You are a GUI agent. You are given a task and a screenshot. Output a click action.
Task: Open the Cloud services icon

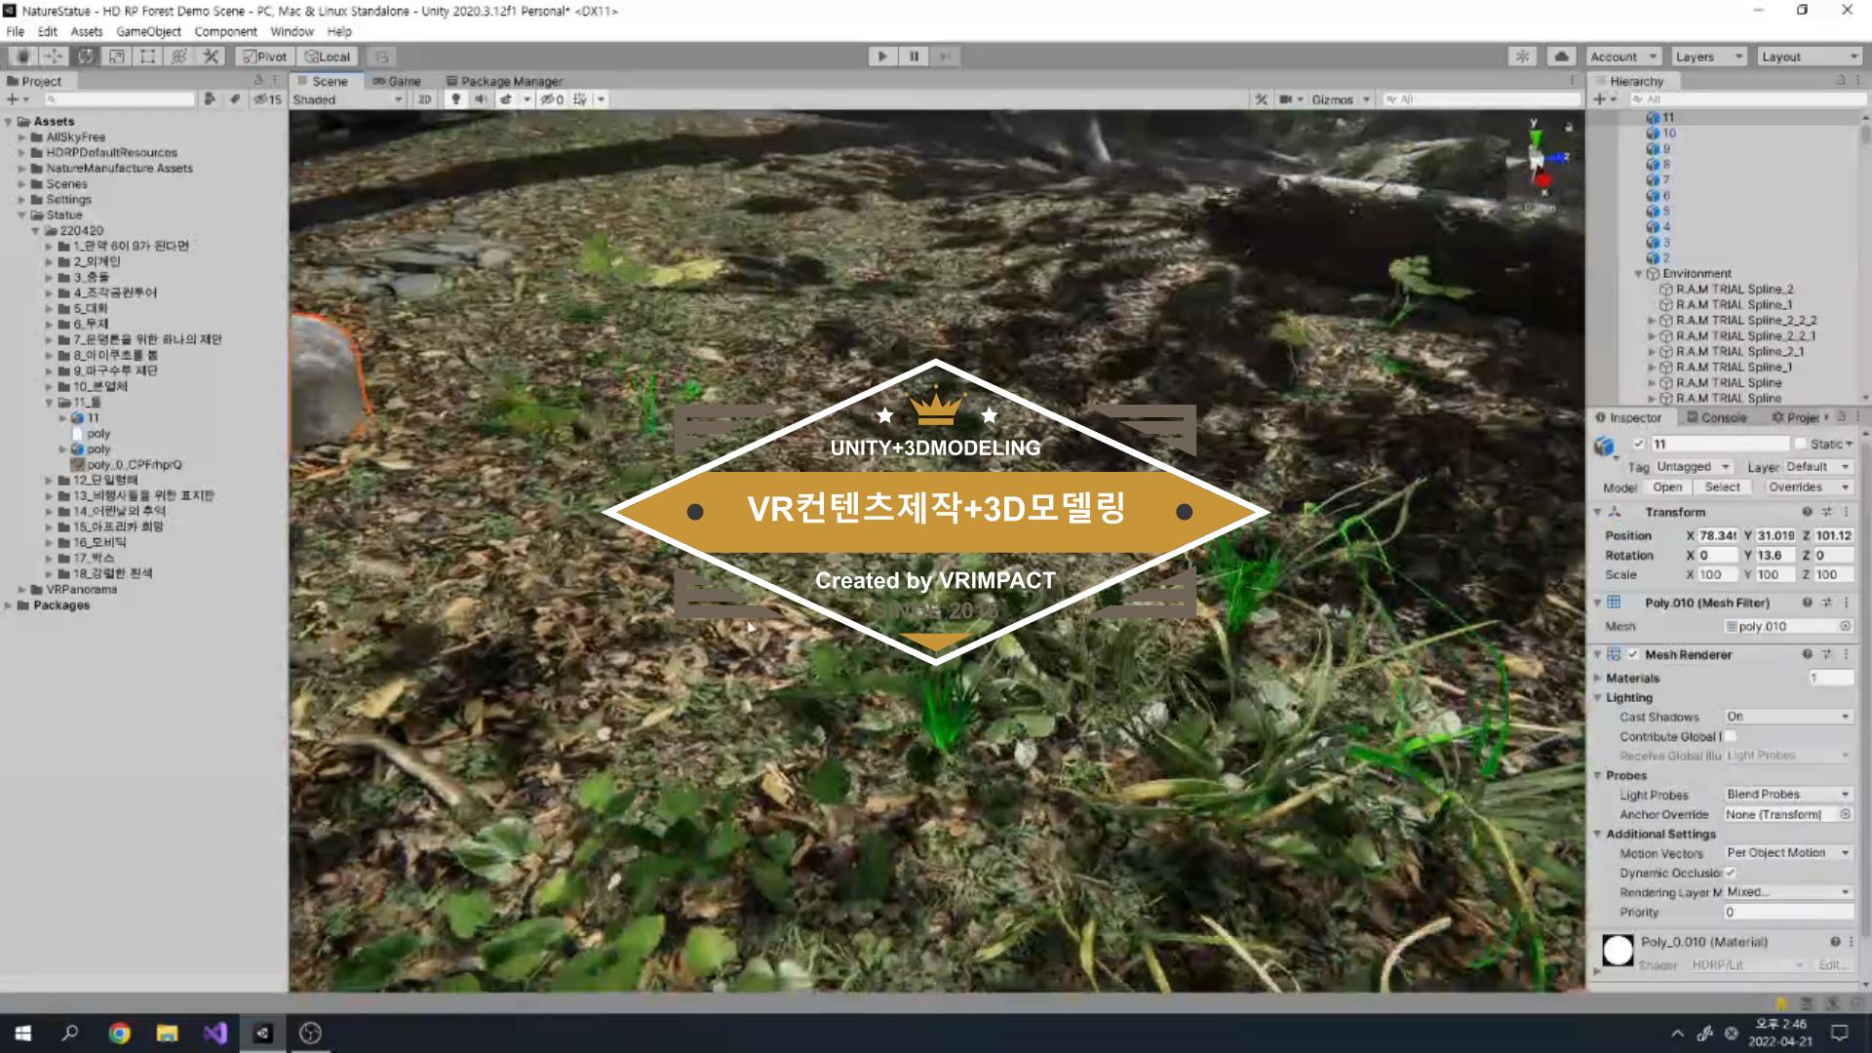coord(1561,57)
